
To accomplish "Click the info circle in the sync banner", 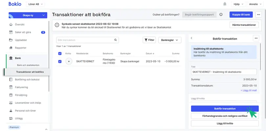I will pos(57,25).
